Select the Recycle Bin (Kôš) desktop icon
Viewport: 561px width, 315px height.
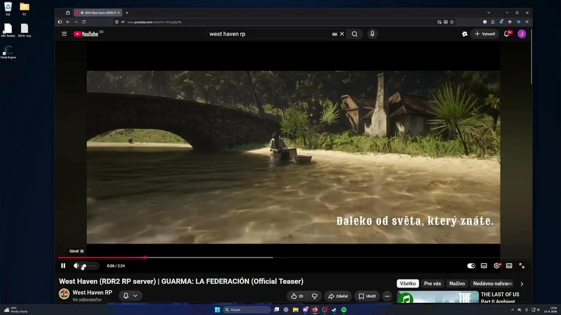(x=8, y=9)
